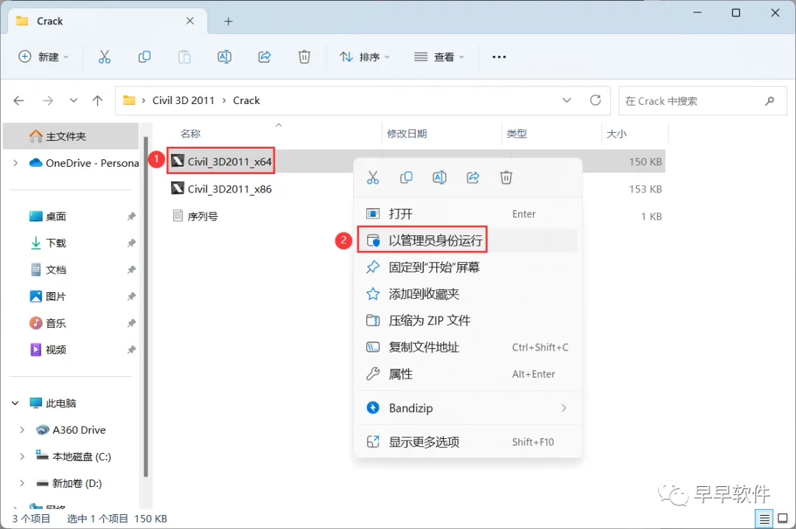The height and width of the screenshot is (529, 796).
Task: Open 主文件夹 in the sidebar
Action: (71, 136)
